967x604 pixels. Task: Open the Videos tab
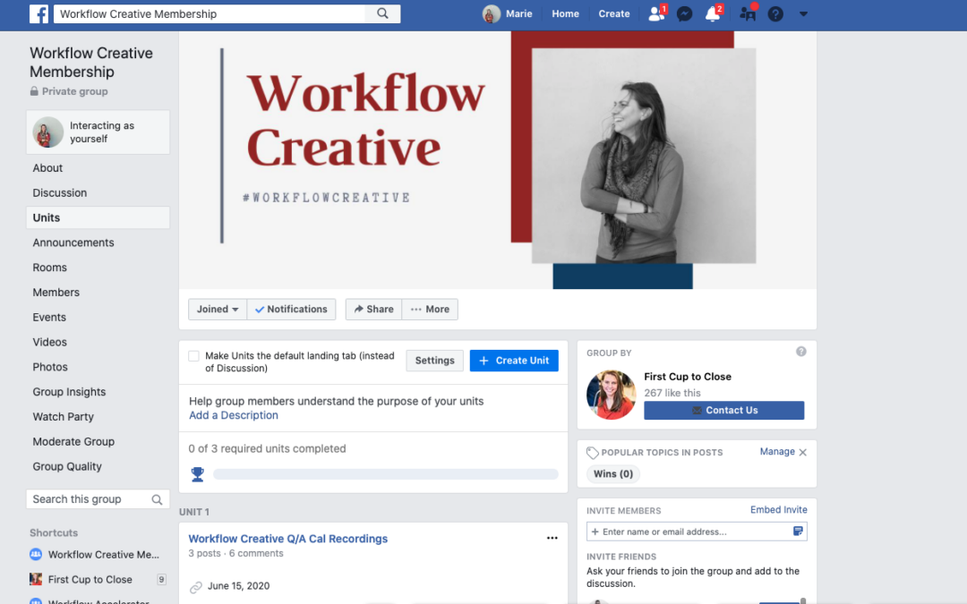[50, 342]
